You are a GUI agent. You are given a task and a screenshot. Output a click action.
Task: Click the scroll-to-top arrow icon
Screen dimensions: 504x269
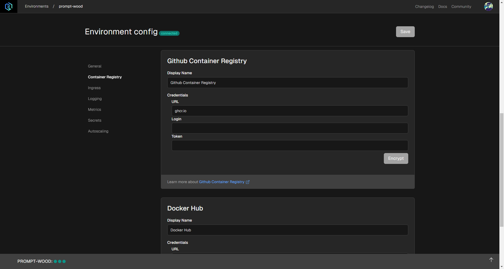tap(491, 260)
